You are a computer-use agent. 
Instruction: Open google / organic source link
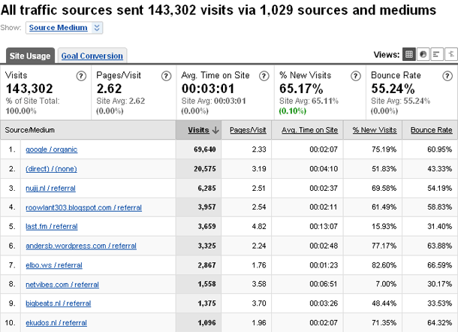52,149
